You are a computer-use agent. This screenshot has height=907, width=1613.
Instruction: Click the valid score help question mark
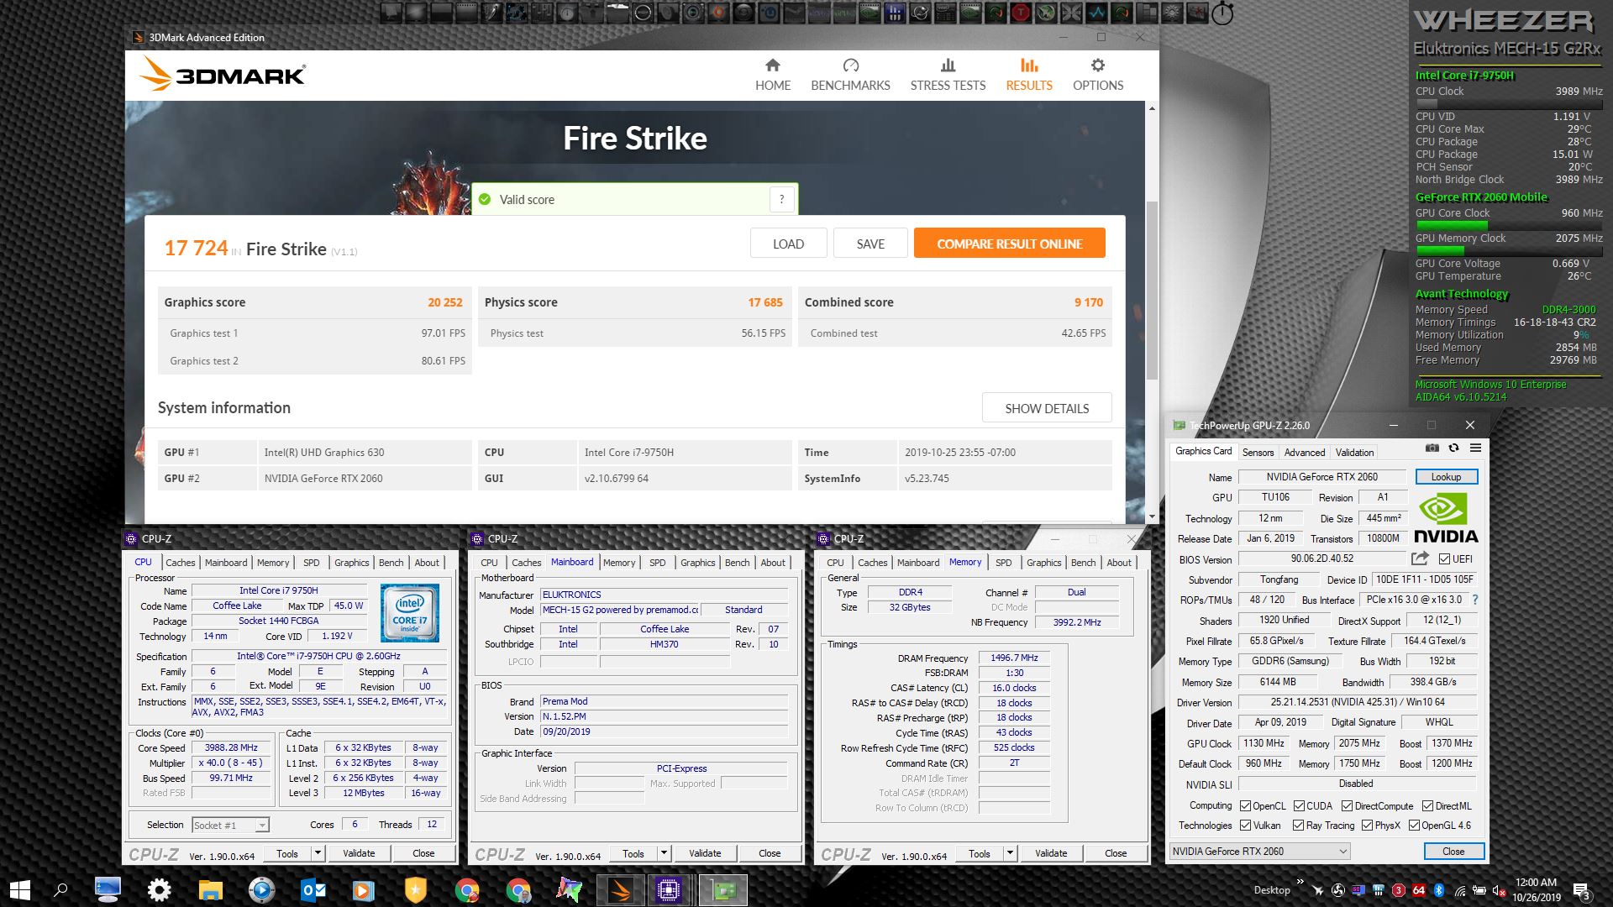coord(781,199)
